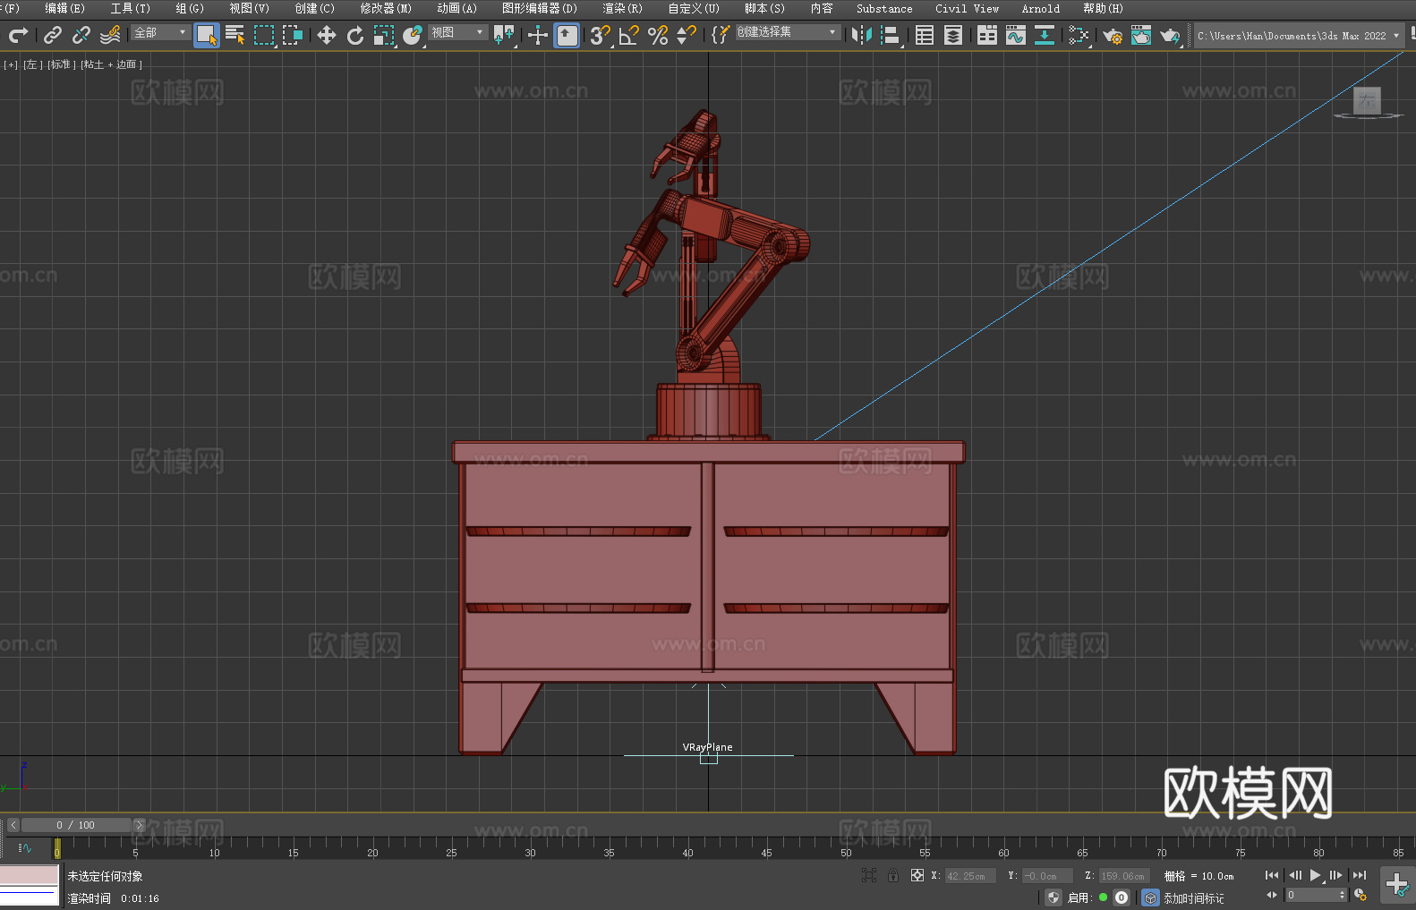Expand the 创建选择集 named selection dropdown
Viewport: 1416px width, 910px height.
787,32
